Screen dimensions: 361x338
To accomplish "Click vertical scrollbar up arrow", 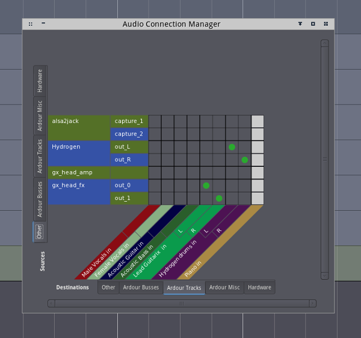I will [x=325, y=43].
